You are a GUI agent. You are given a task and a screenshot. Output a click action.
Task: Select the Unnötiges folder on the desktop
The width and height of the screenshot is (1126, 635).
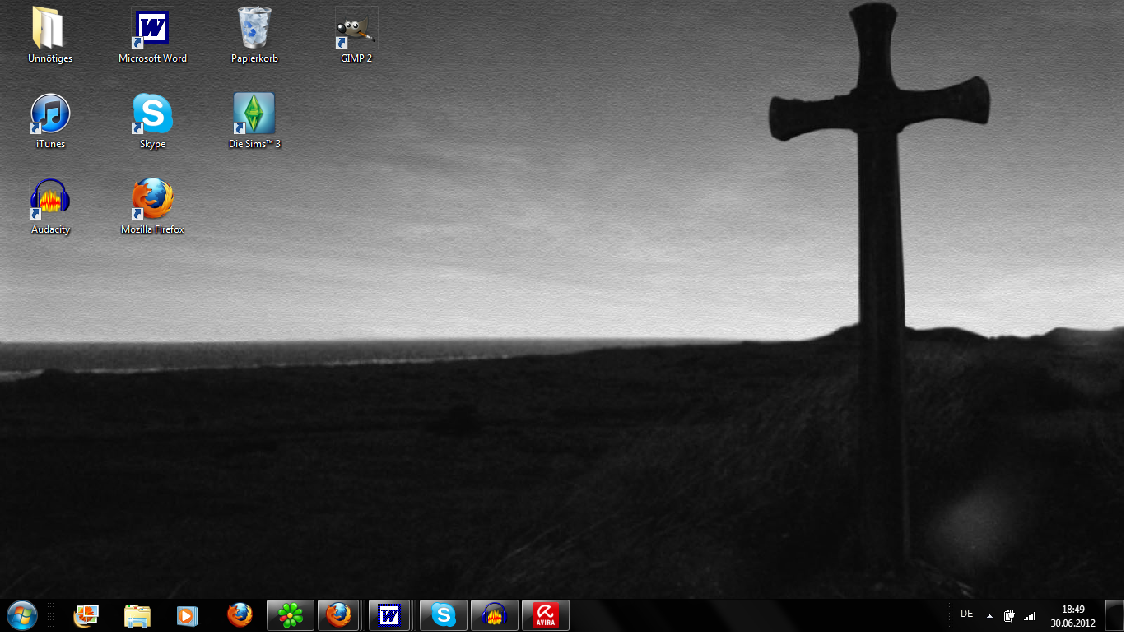(x=50, y=36)
